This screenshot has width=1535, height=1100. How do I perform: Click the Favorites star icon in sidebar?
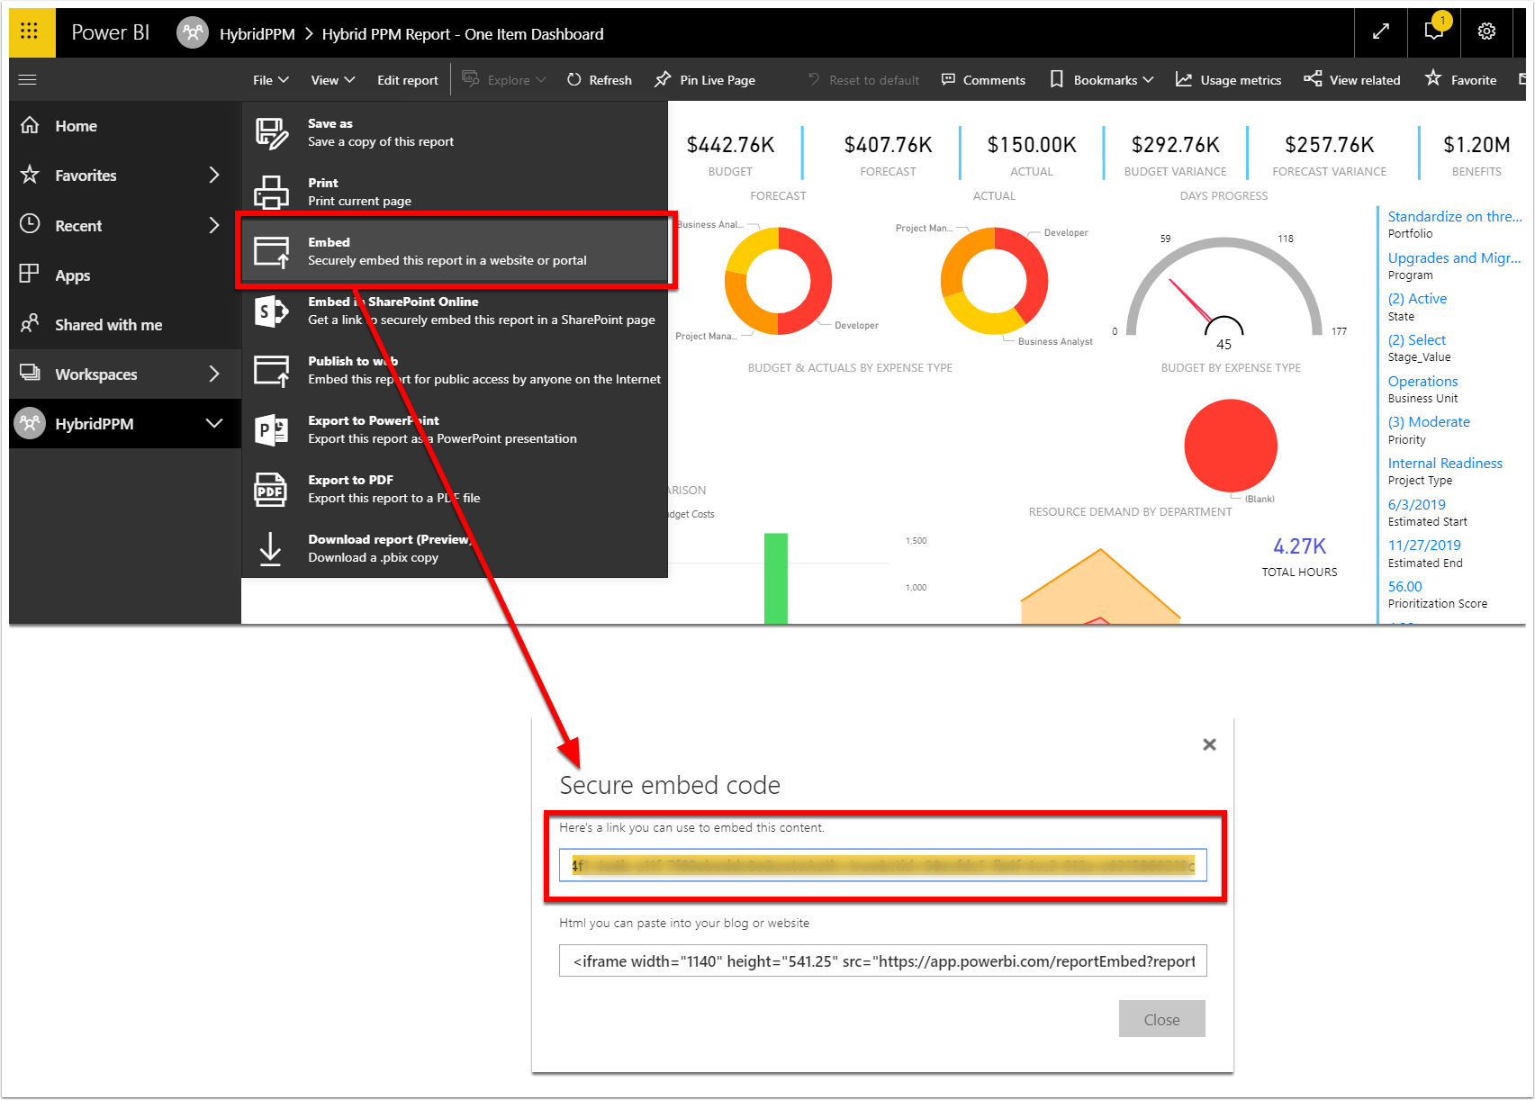(30, 175)
